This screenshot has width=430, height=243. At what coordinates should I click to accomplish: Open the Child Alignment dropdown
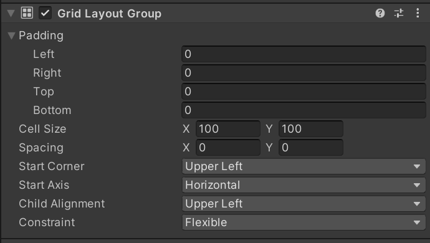tap(303, 204)
